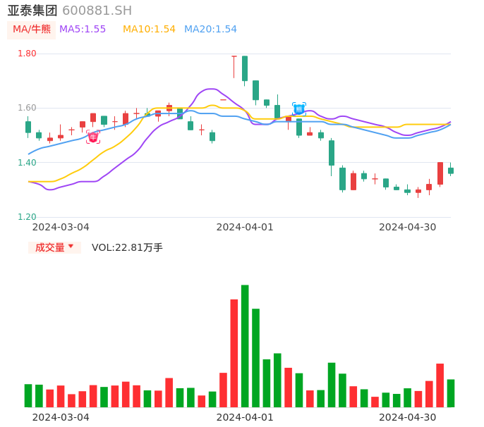Click the red bull (牛) signal marker
Screen dimensions: 484x427
(93, 137)
